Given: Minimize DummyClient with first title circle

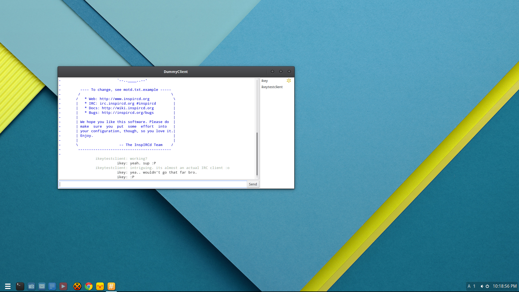Looking at the screenshot, I should [x=272, y=72].
